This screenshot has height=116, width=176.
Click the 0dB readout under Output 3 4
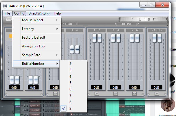pos(115,88)
